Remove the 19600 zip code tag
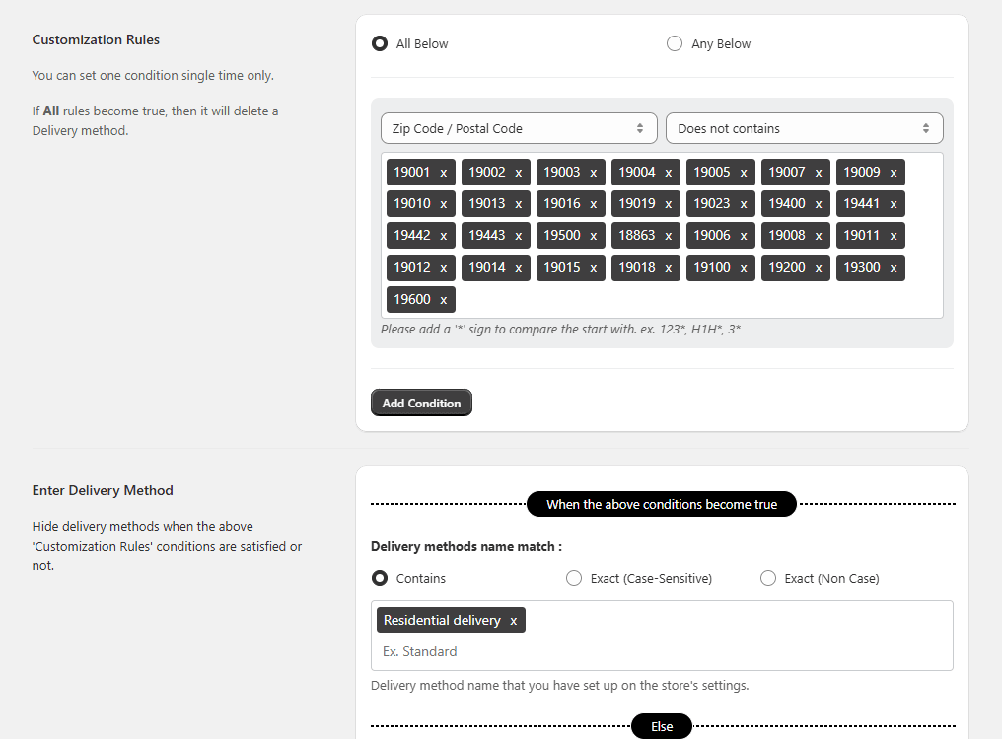The image size is (1002, 739). (x=444, y=299)
